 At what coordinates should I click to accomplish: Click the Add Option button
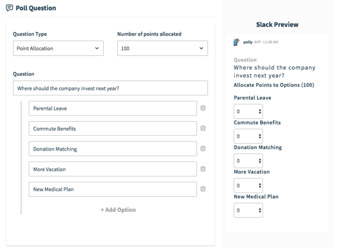coord(118,210)
